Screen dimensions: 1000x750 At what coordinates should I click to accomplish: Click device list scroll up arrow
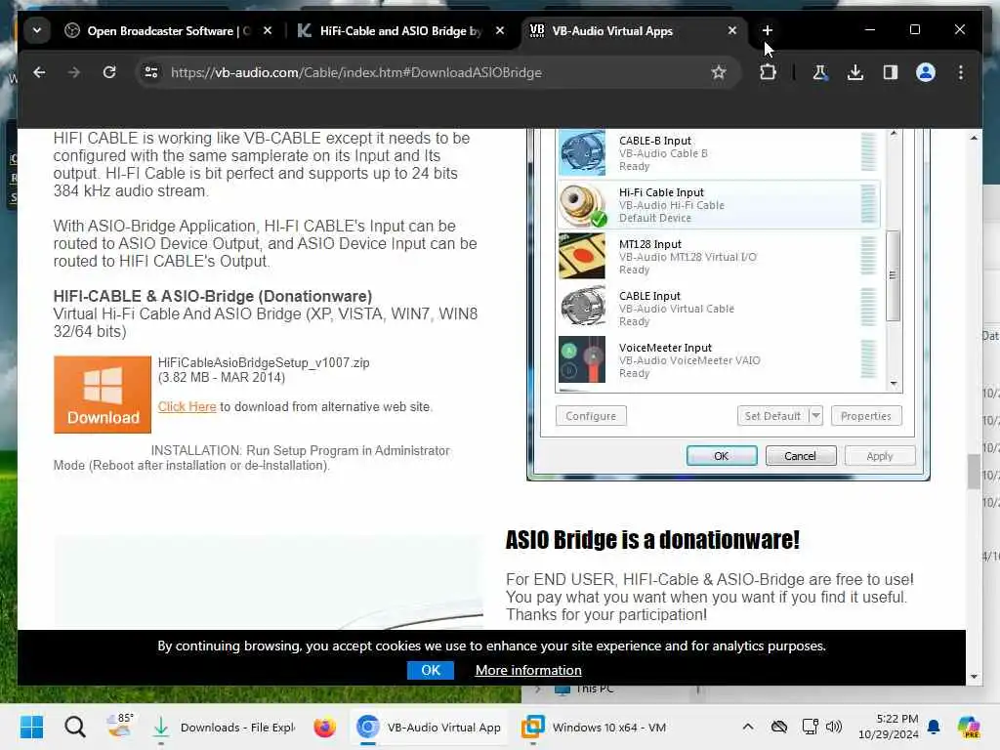coord(894,134)
